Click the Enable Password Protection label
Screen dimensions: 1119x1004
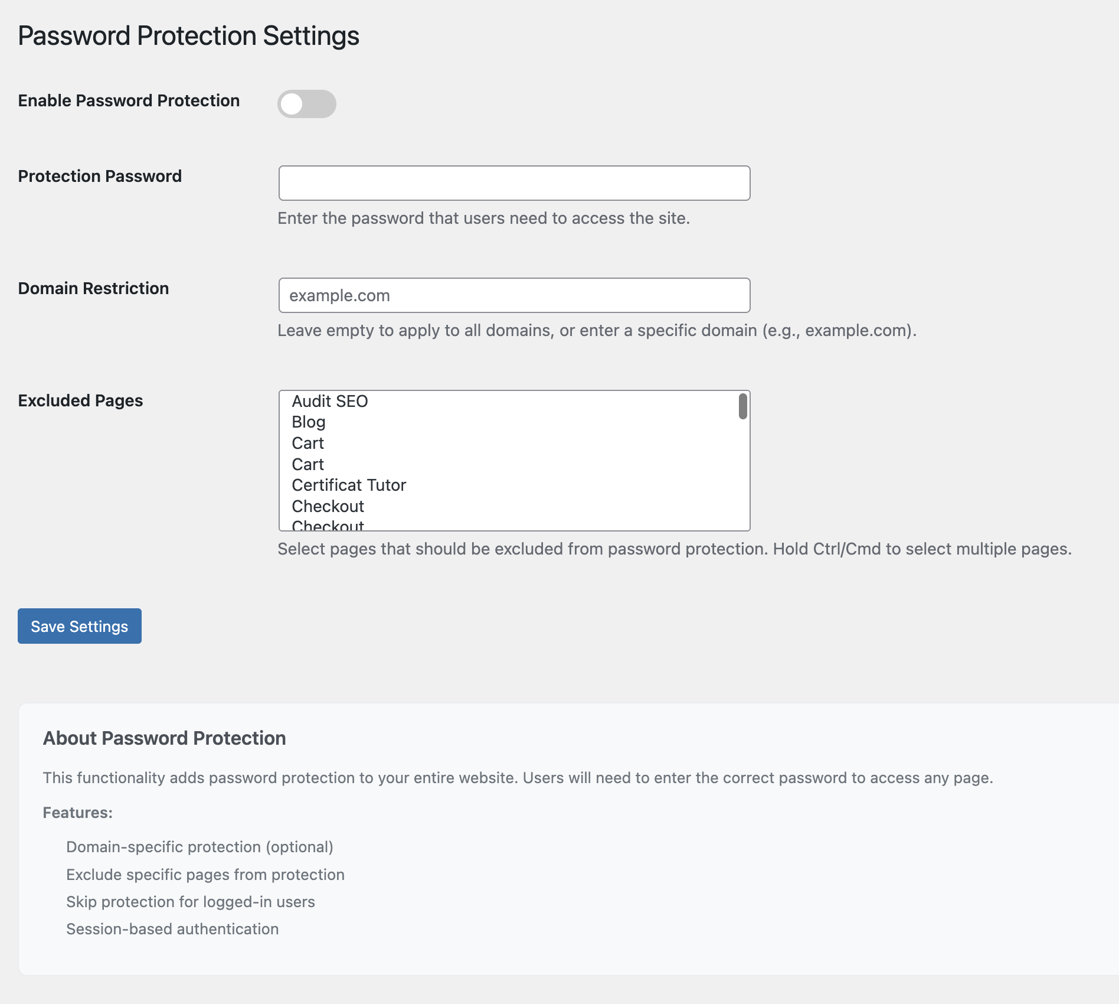129,101
